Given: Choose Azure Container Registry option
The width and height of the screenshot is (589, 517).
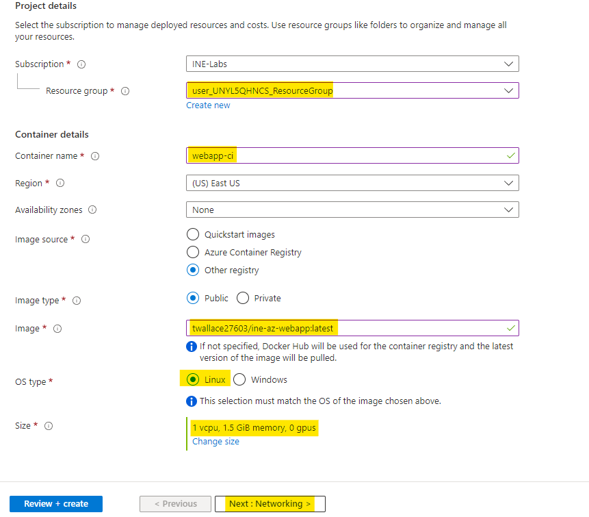Looking at the screenshot, I should pos(193,252).
